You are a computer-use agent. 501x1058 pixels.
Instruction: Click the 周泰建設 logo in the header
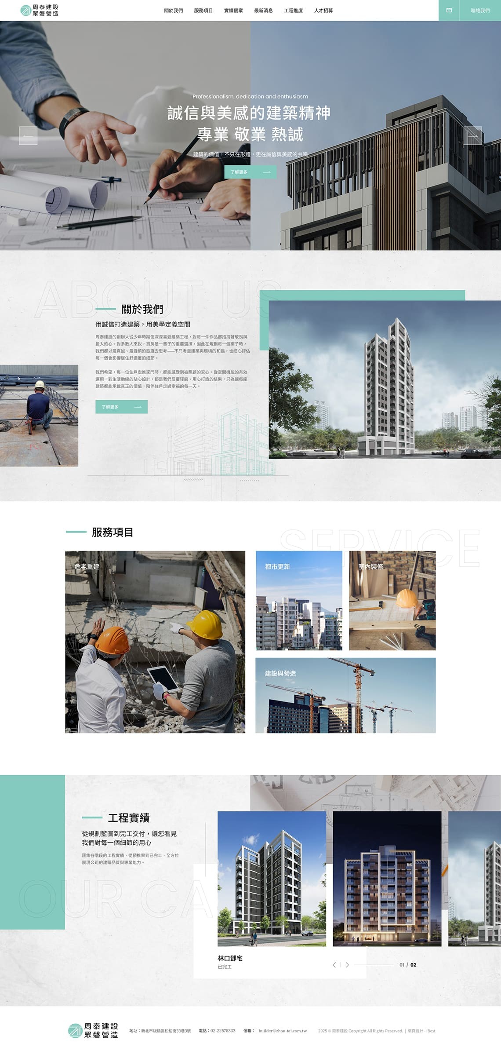[39, 10]
